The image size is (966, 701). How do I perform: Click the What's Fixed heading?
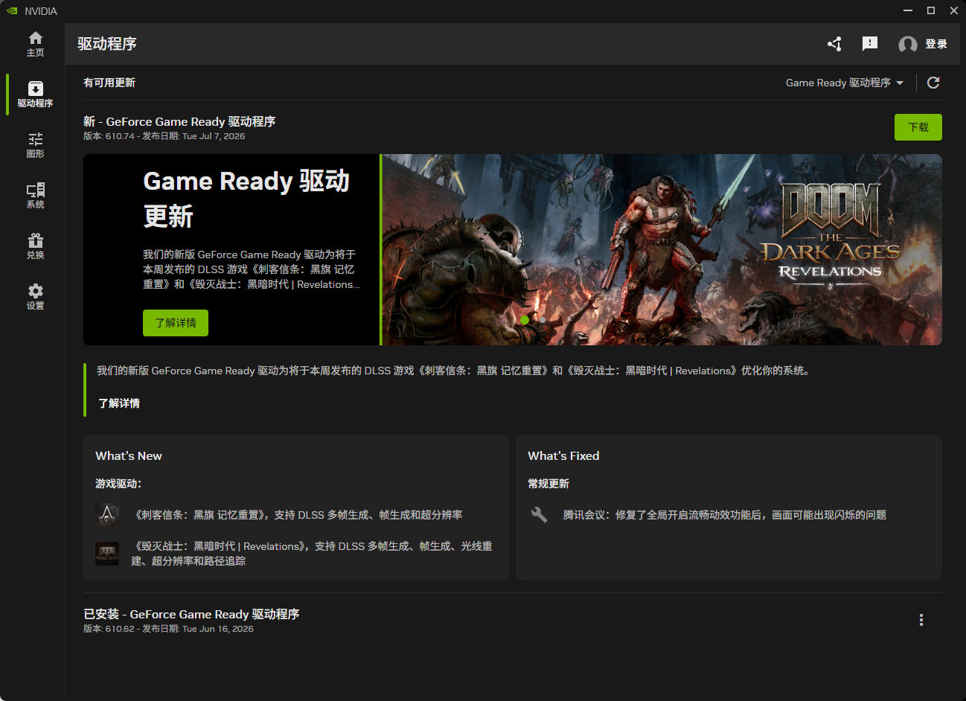point(563,456)
